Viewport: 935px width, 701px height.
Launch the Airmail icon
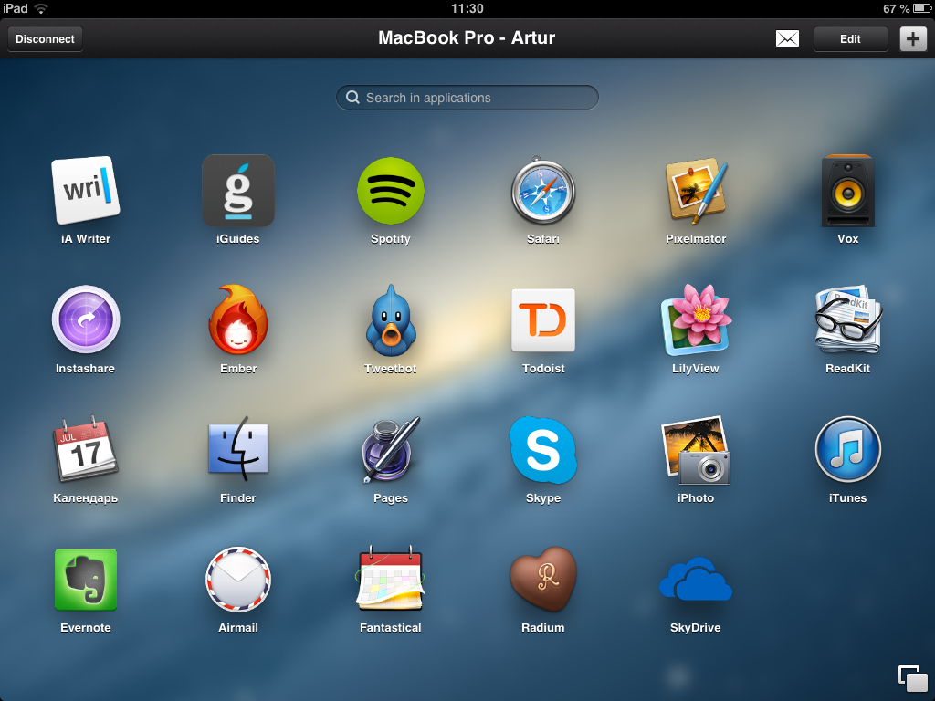(238, 580)
